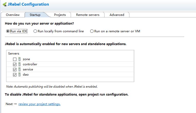Select the zone server name
196x113 pixels.
(26, 59)
